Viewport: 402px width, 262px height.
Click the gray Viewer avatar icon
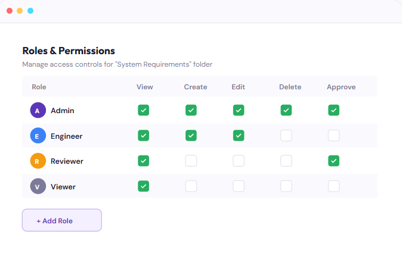(x=38, y=186)
